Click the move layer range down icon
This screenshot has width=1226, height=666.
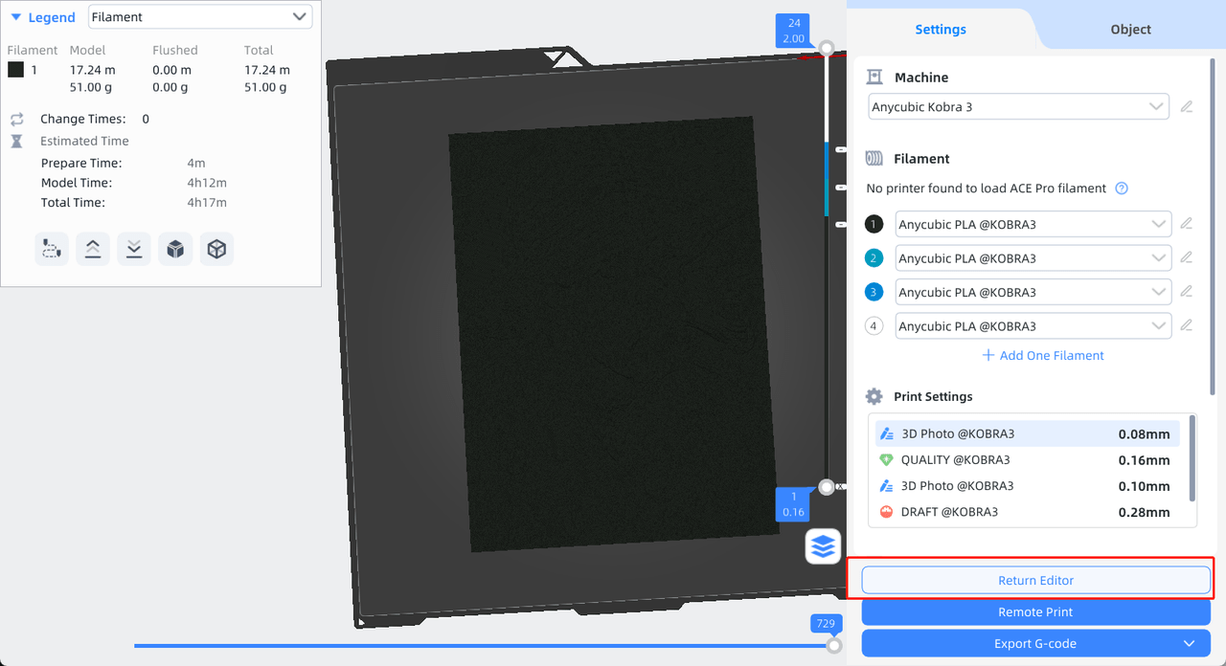pos(133,248)
